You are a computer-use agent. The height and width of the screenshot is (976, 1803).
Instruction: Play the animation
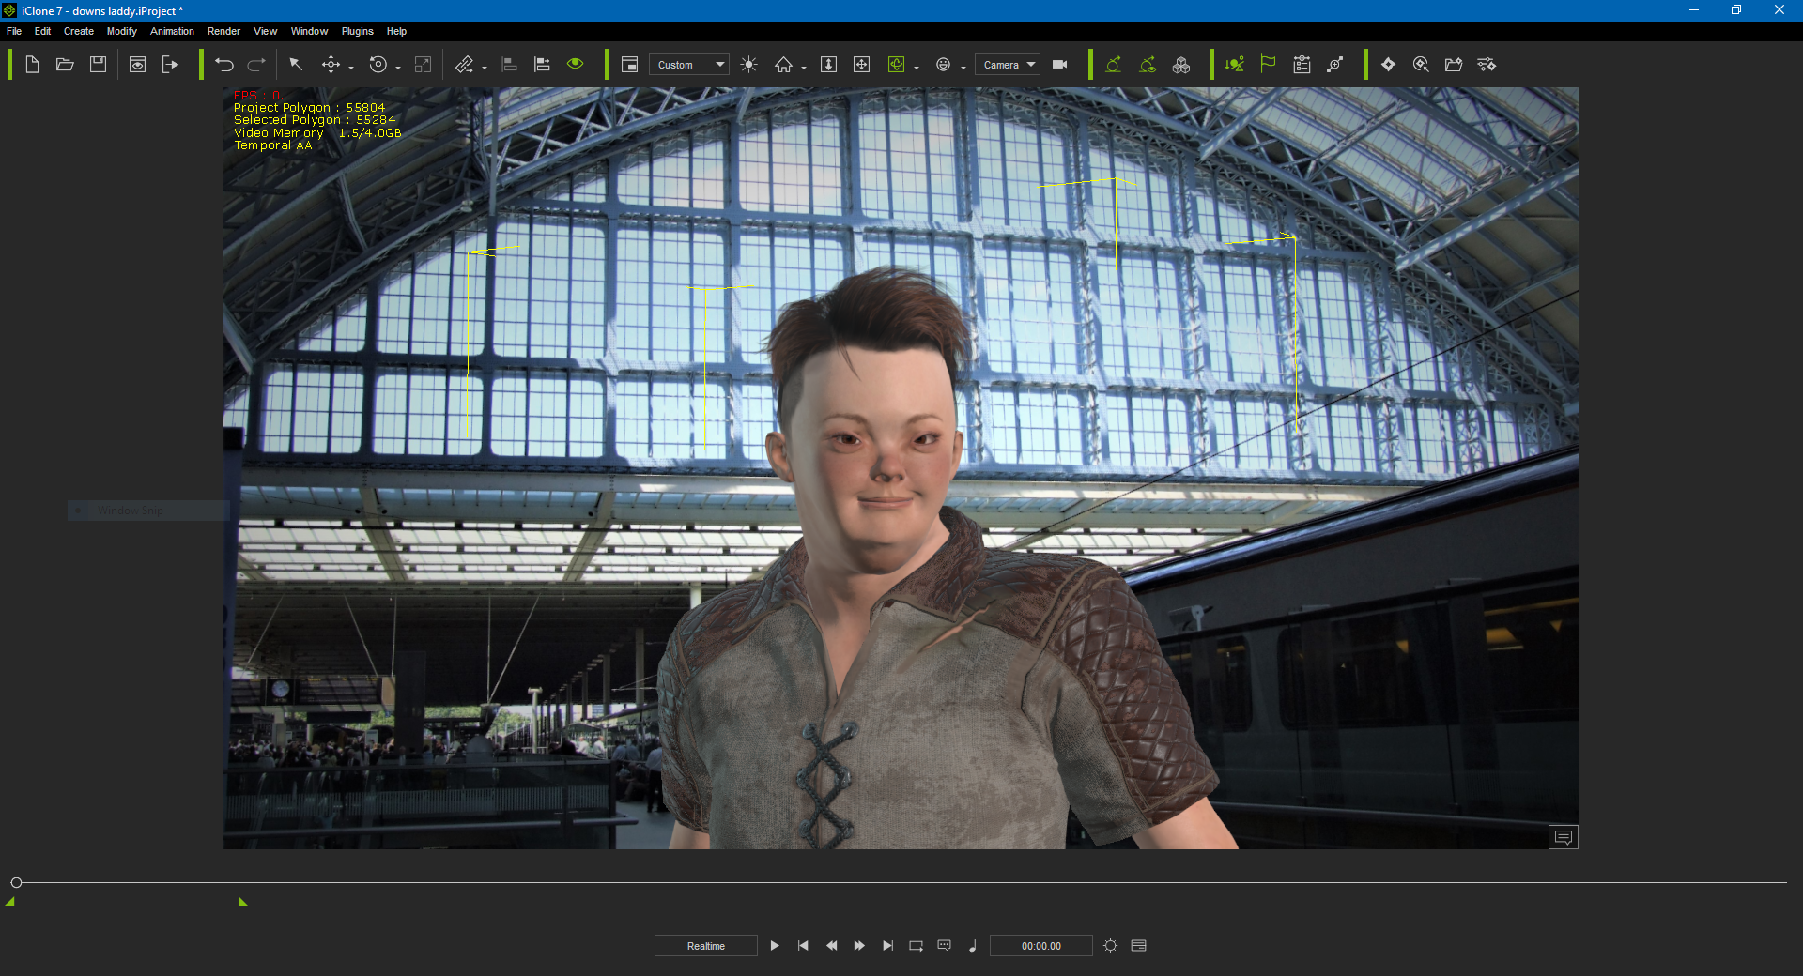point(775,946)
